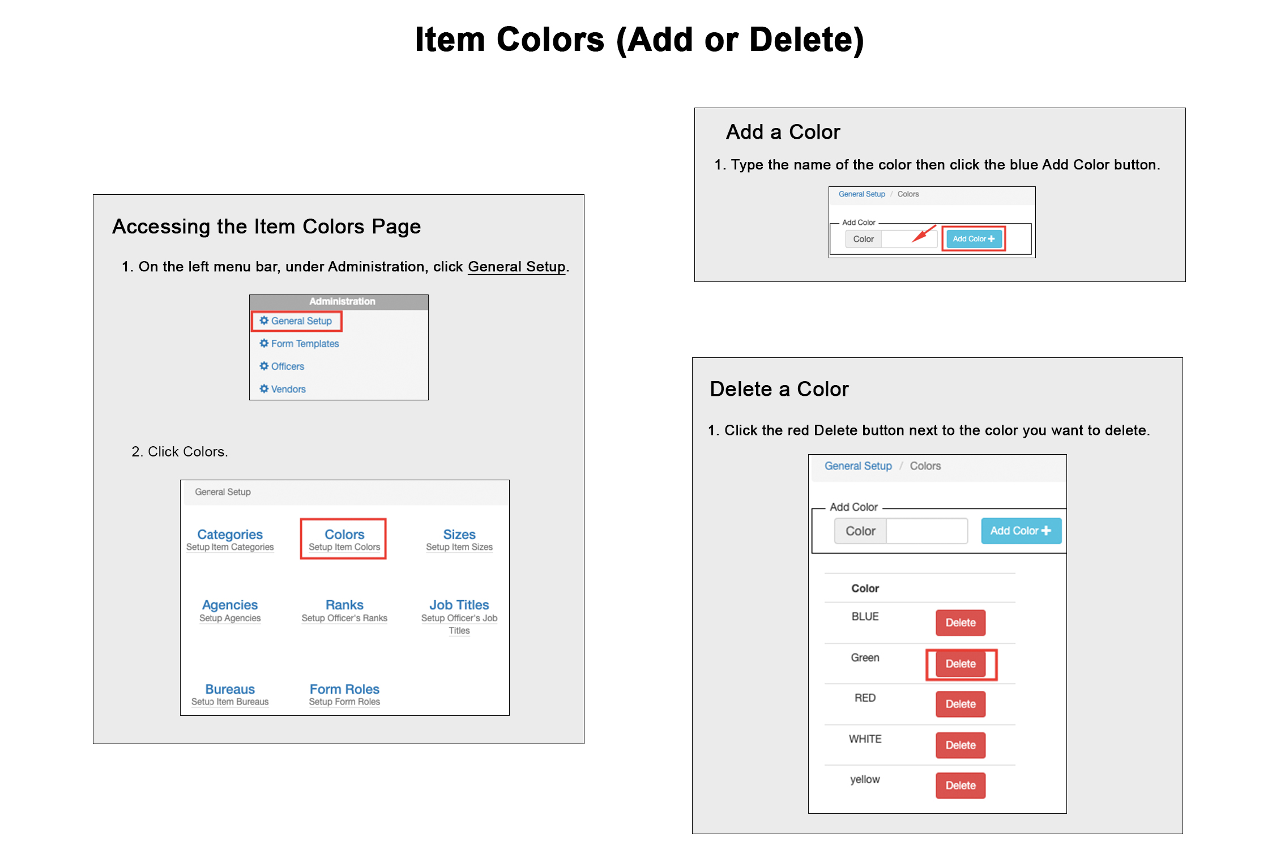The height and width of the screenshot is (867, 1272).
Task: Remove the WHITE color entry
Action: pos(960,745)
